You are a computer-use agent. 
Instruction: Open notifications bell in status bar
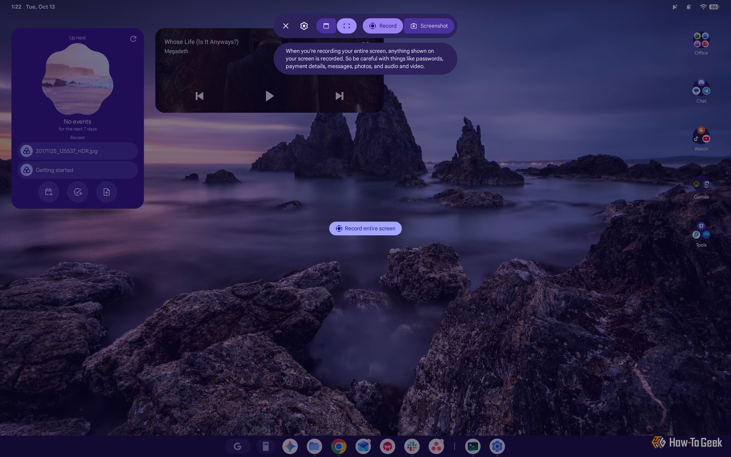click(x=688, y=7)
